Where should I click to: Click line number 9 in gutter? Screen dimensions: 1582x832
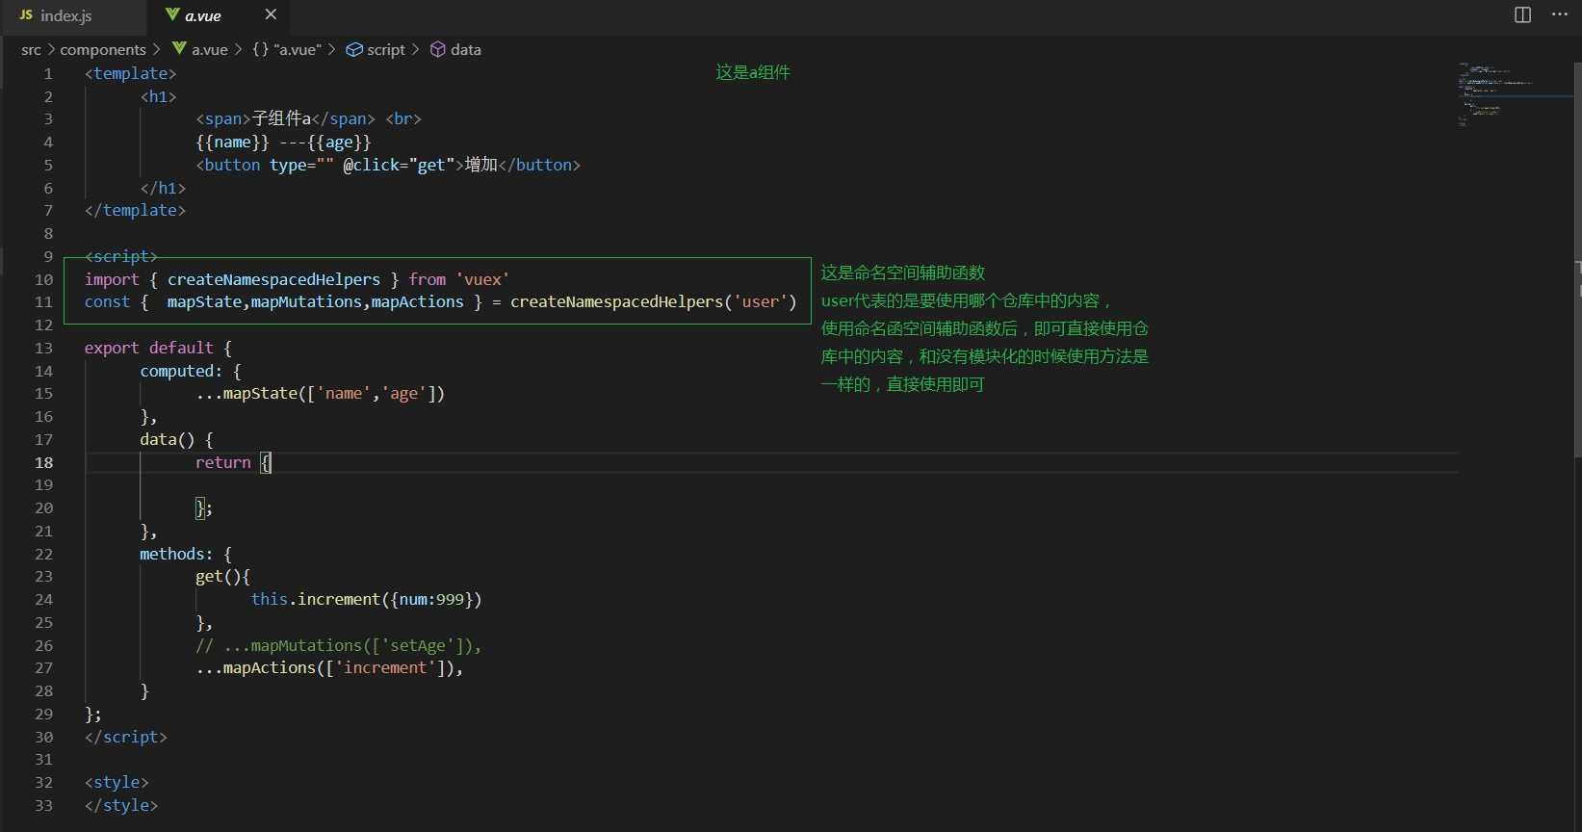(x=48, y=256)
